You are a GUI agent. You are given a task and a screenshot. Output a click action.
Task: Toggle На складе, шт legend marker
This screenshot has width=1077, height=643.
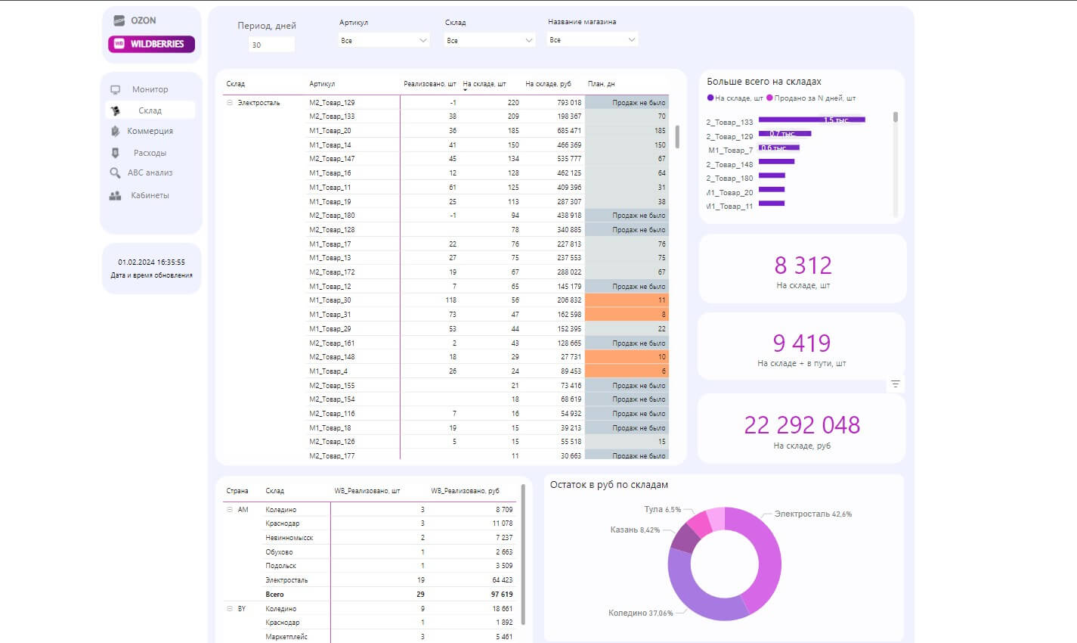[710, 98]
